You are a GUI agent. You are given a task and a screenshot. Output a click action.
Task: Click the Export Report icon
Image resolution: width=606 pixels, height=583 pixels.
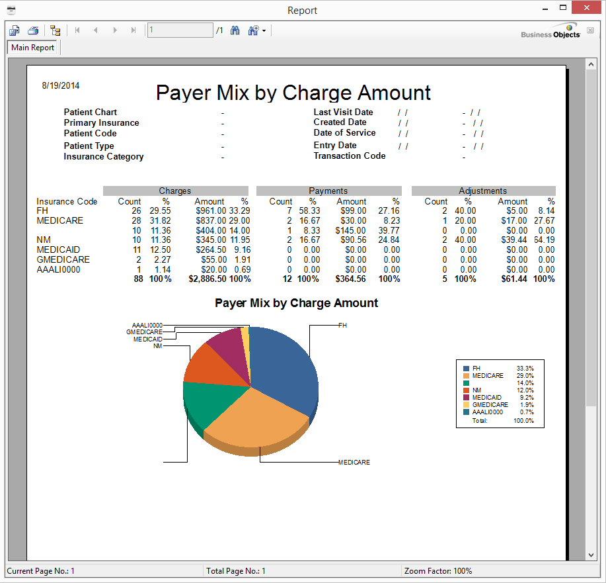tap(14, 30)
